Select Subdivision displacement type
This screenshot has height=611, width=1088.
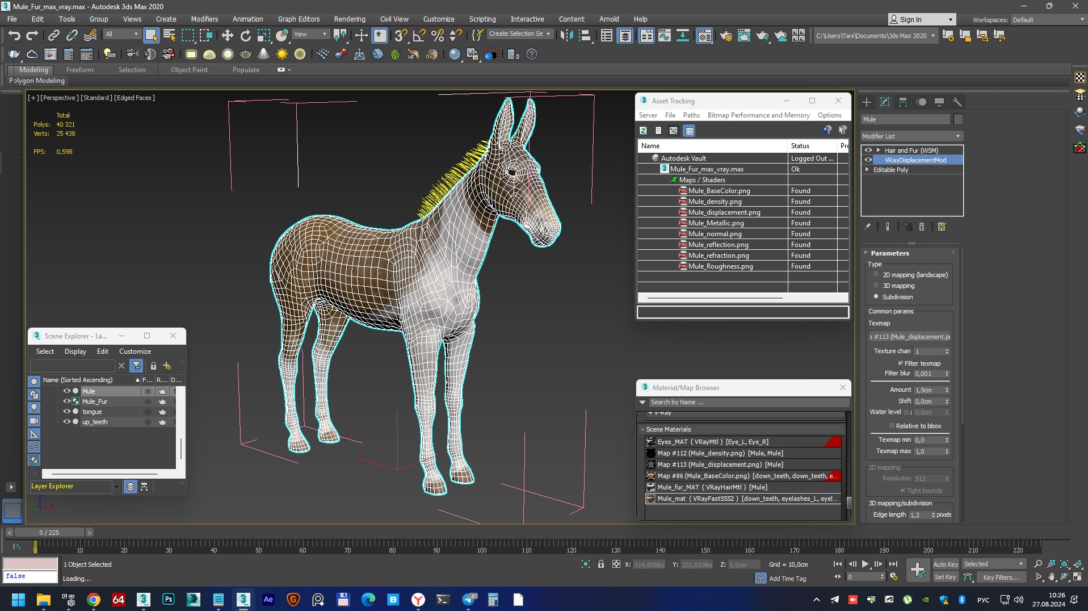coord(876,296)
